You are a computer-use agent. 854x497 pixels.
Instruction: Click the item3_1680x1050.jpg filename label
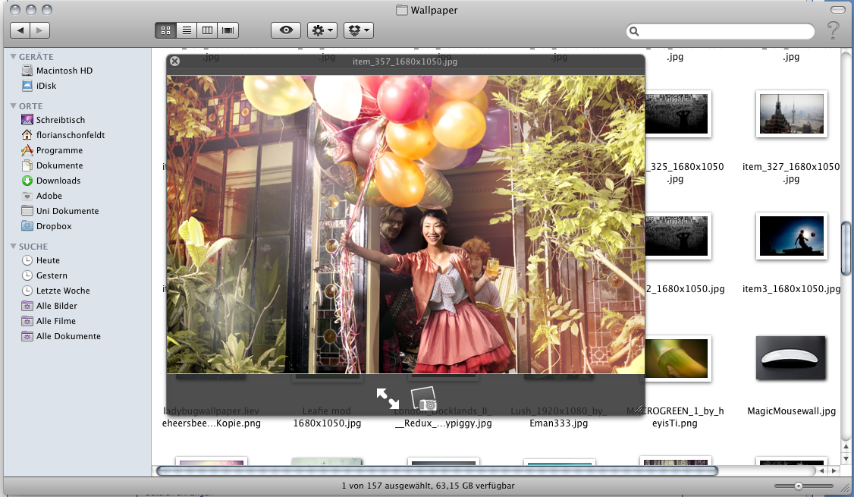[791, 289]
